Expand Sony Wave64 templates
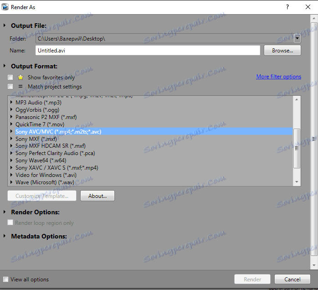This screenshot has width=318, height=290. 11,161
